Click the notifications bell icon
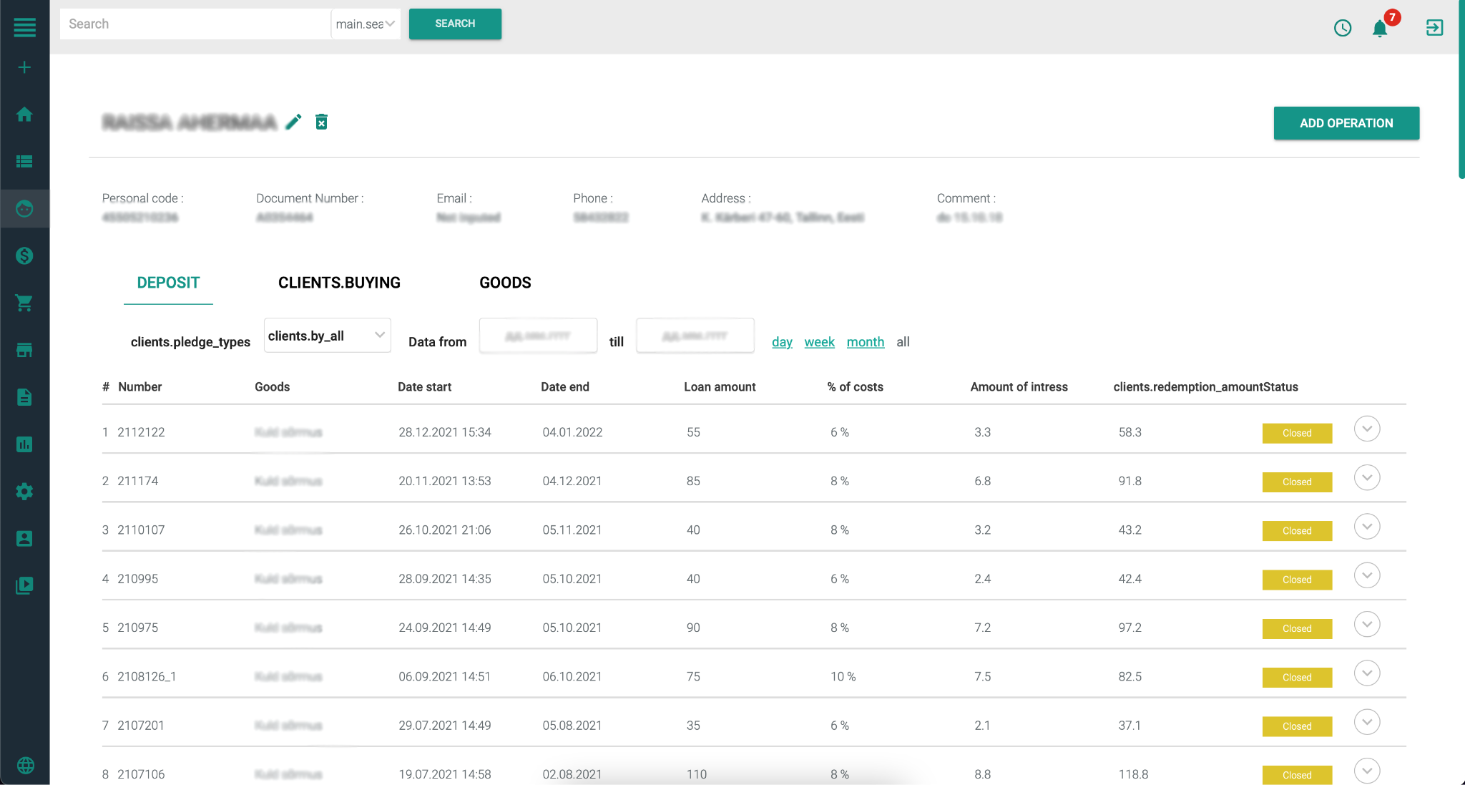 coord(1380,27)
